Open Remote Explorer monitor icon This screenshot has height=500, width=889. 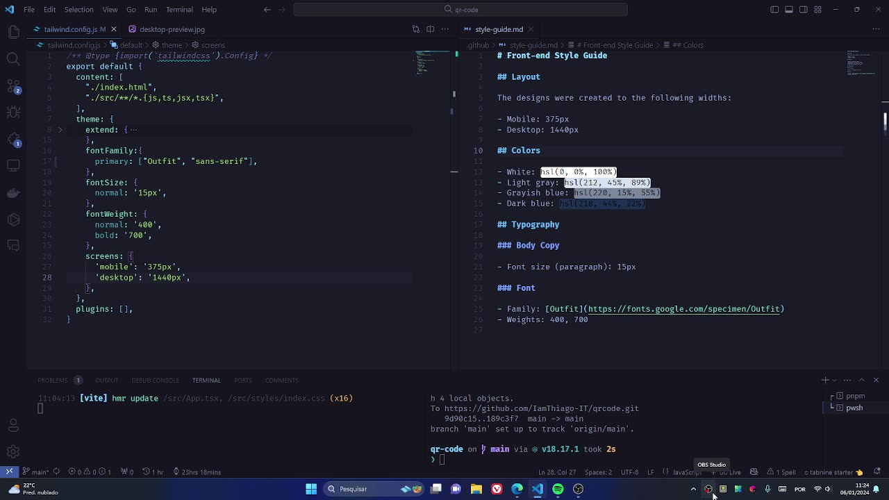[x=13, y=166]
